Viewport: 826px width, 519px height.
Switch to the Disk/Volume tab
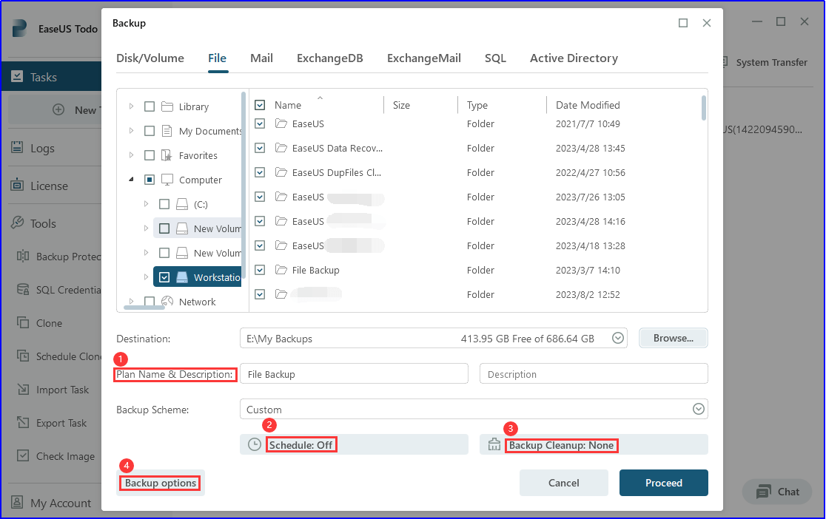pos(150,58)
